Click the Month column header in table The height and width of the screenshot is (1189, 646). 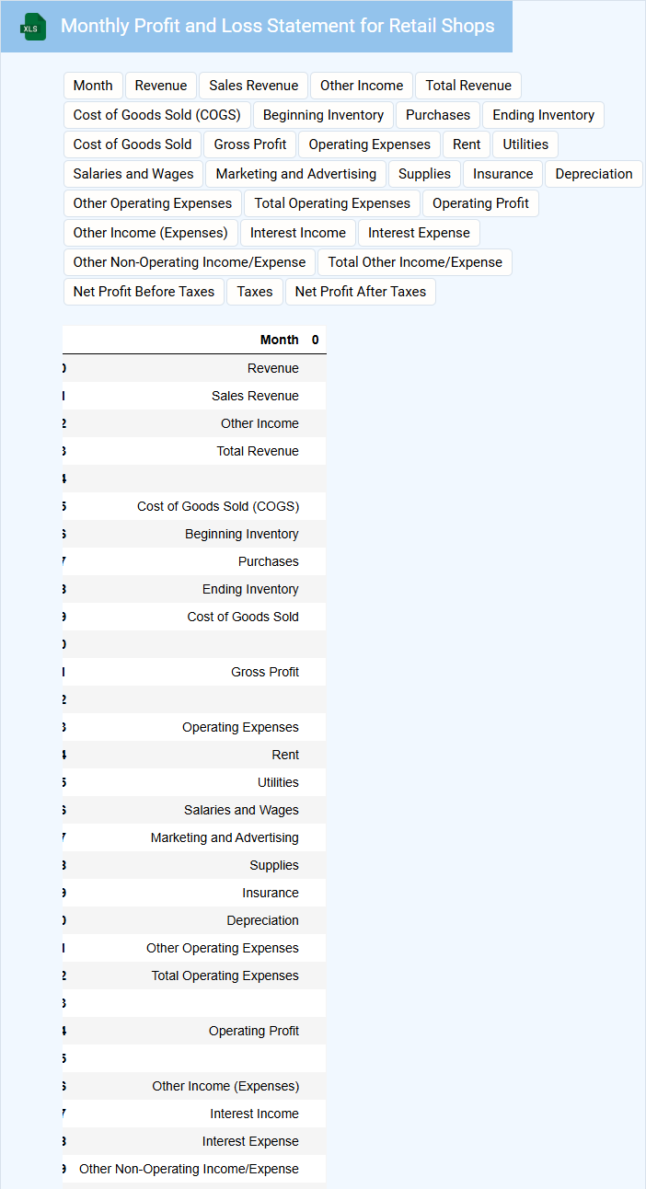pyautogui.click(x=279, y=340)
